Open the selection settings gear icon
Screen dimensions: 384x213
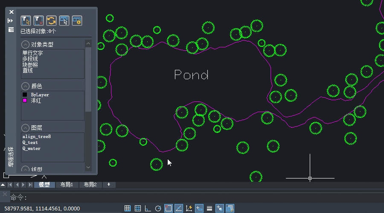tap(77, 20)
